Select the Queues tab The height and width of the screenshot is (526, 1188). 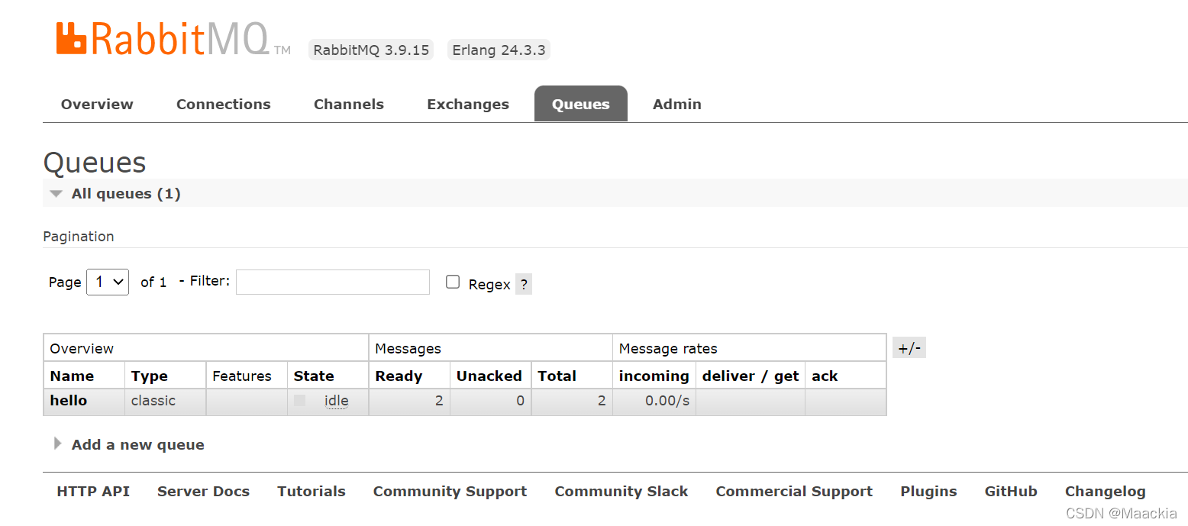[x=581, y=104]
